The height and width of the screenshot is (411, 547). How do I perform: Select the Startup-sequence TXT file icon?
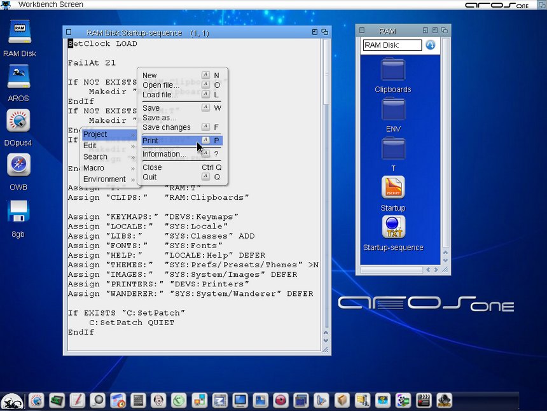(393, 228)
